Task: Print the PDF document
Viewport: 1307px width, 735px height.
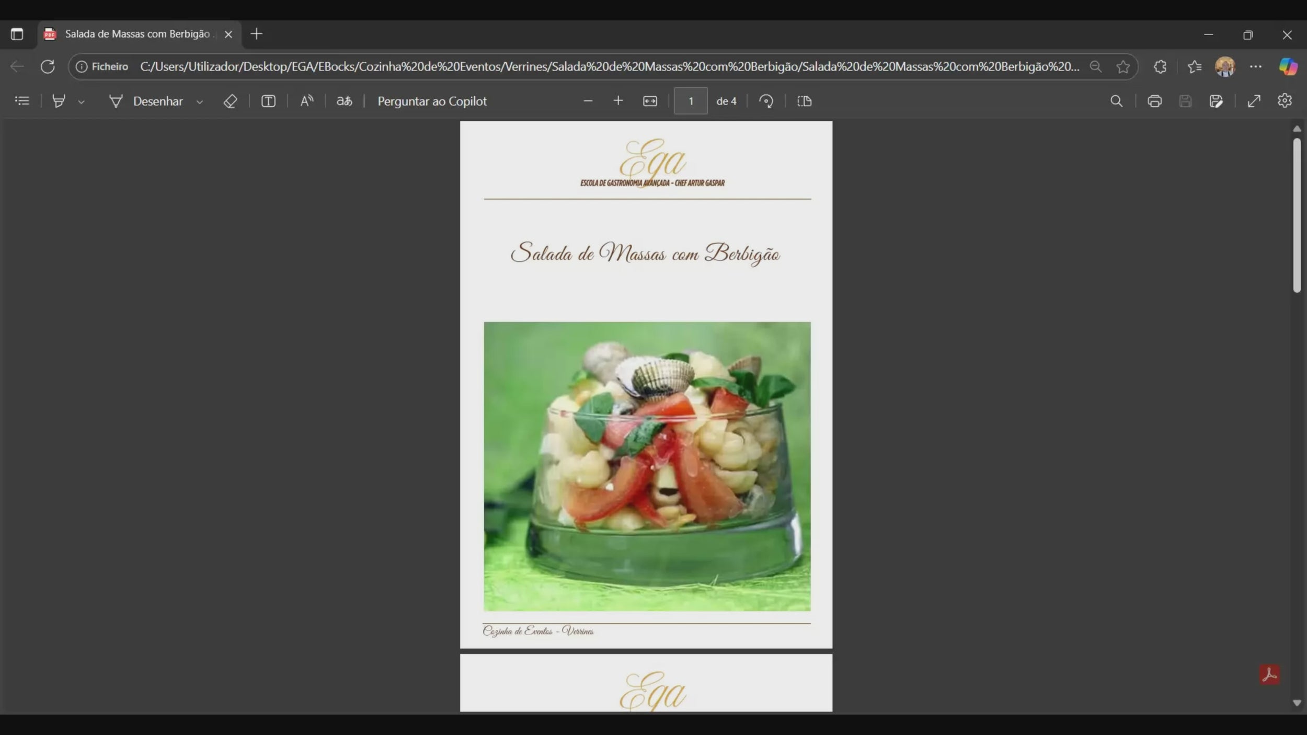Action: point(1154,101)
